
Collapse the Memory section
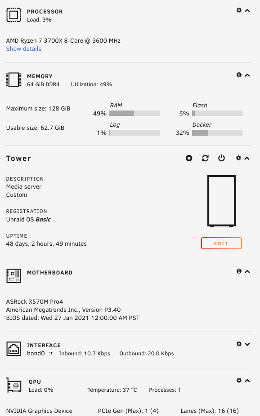coord(247,75)
